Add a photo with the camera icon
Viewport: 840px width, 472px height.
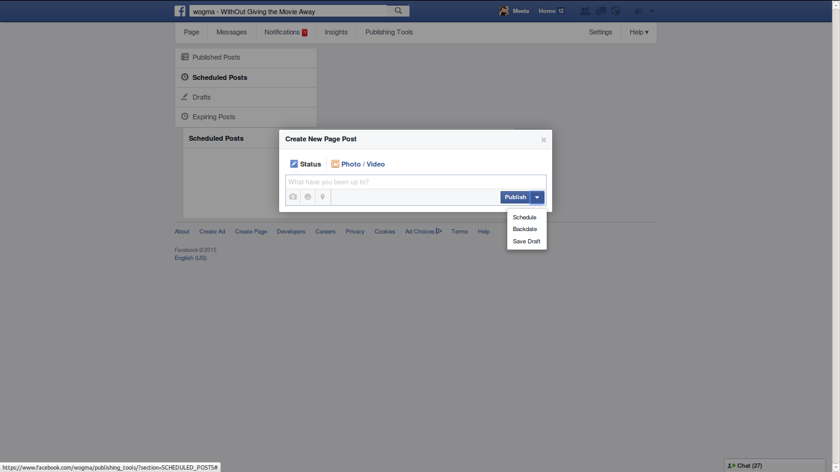(x=293, y=197)
